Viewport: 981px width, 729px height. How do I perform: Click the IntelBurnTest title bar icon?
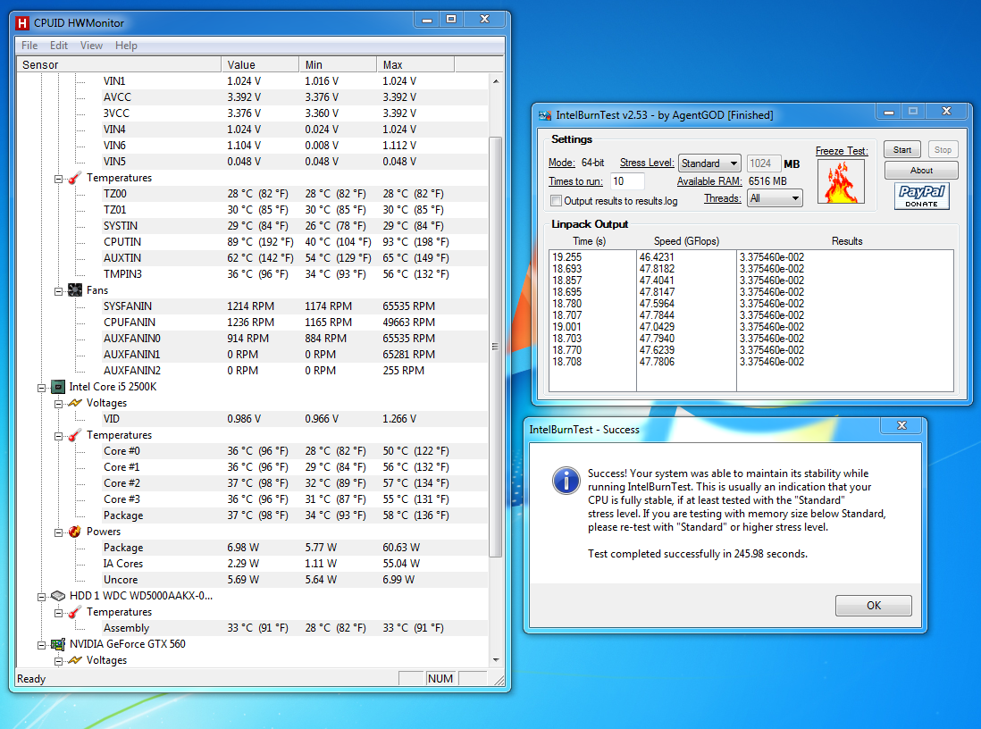pos(544,115)
